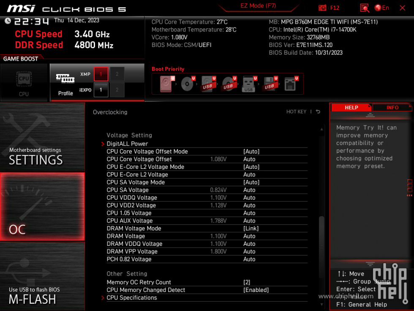Open CPU Core Voltage Offset Mode [Auto] dropdown
The height and width of the screenshot is (311, 414).
pyautogui.click(x=251, y=151)
